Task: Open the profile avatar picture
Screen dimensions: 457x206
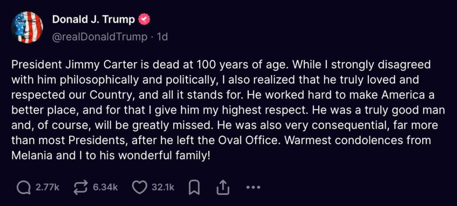Action: (x=27, y=28)
